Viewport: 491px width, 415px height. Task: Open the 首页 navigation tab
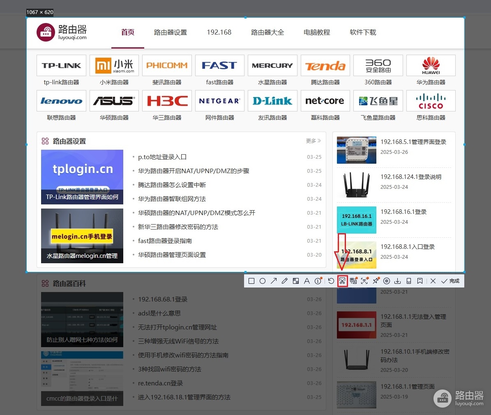pos(128,32)
